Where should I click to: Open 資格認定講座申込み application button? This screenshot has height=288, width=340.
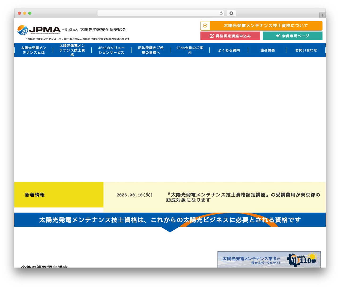point(230,36)
